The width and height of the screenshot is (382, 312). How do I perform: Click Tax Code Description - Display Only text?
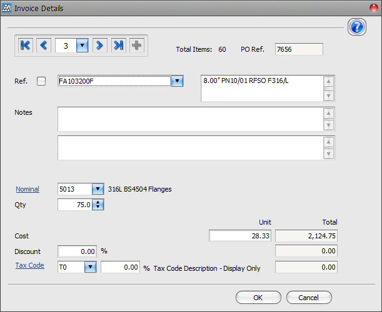point(207,268)
